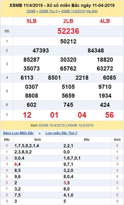
Task: Open the XSMB Thứ 5 breadcrumb link
Action: coord(48,11)
